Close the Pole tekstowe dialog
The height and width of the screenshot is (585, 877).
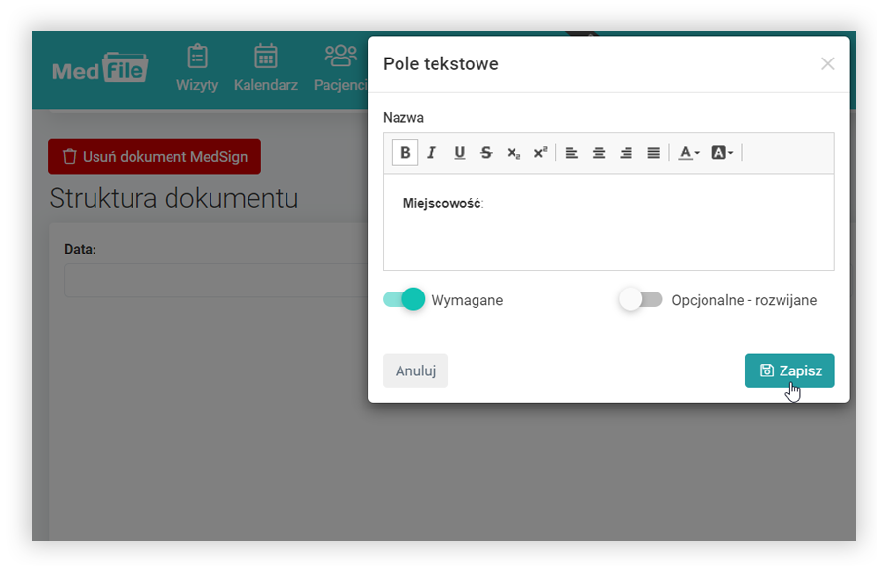(827, 64)
